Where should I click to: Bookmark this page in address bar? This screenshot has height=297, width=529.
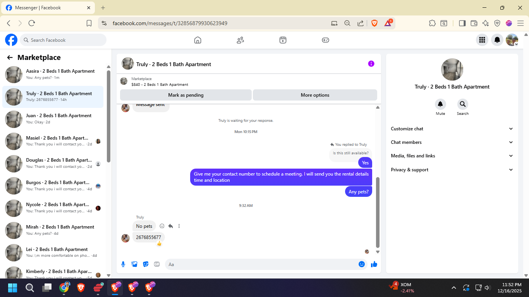[89, 23]
